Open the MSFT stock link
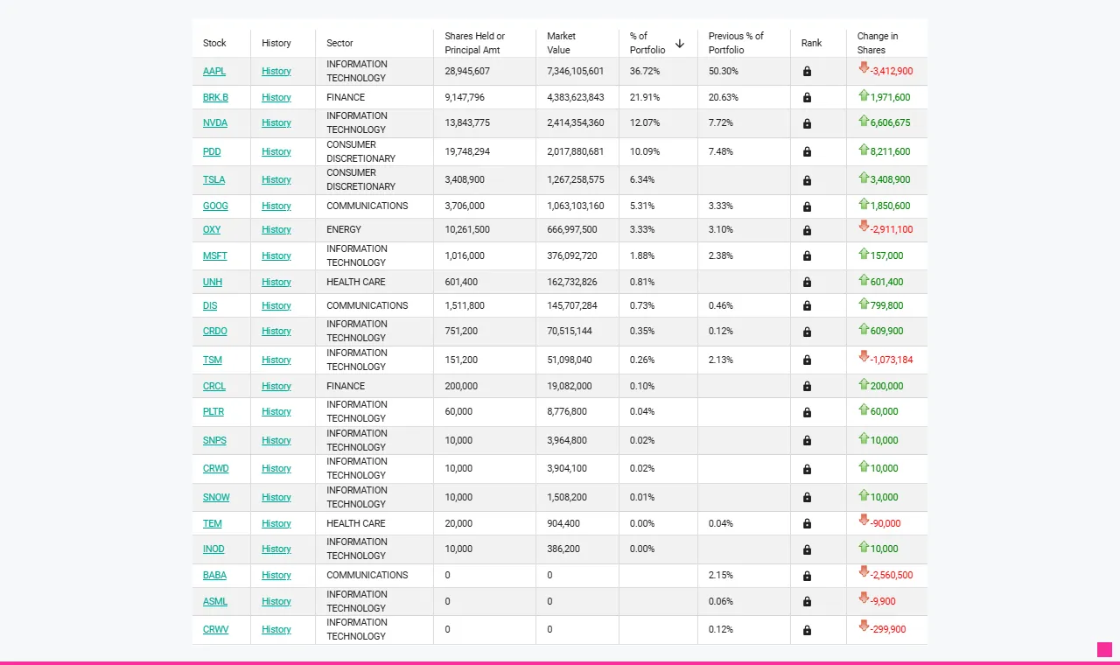The height and width of the screenshot is (665, 1120). pos(215,256)
